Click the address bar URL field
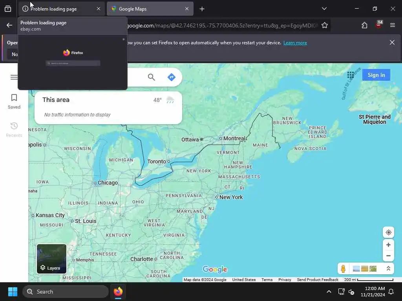Screen dimensions: 402x301 coord(222,25)
